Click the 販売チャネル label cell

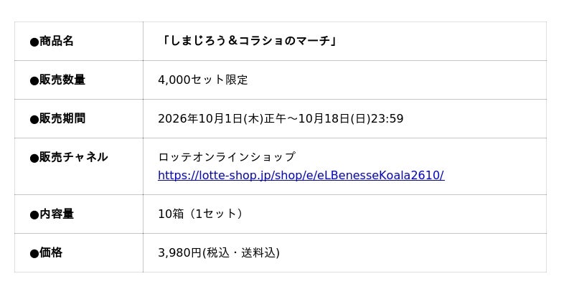click(79, 166)
